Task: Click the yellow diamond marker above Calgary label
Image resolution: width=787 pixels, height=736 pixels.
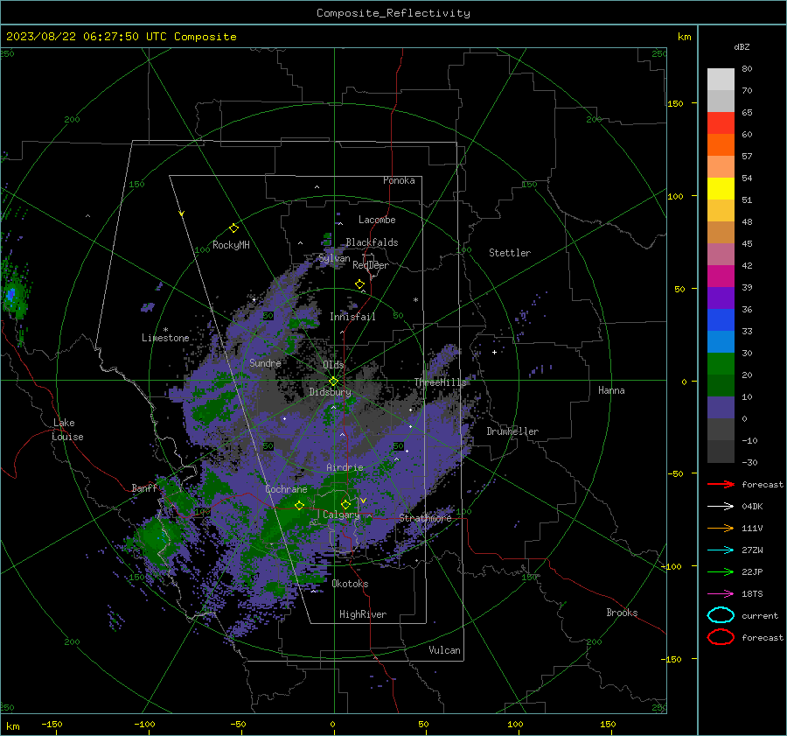Action: click(345, 504)
